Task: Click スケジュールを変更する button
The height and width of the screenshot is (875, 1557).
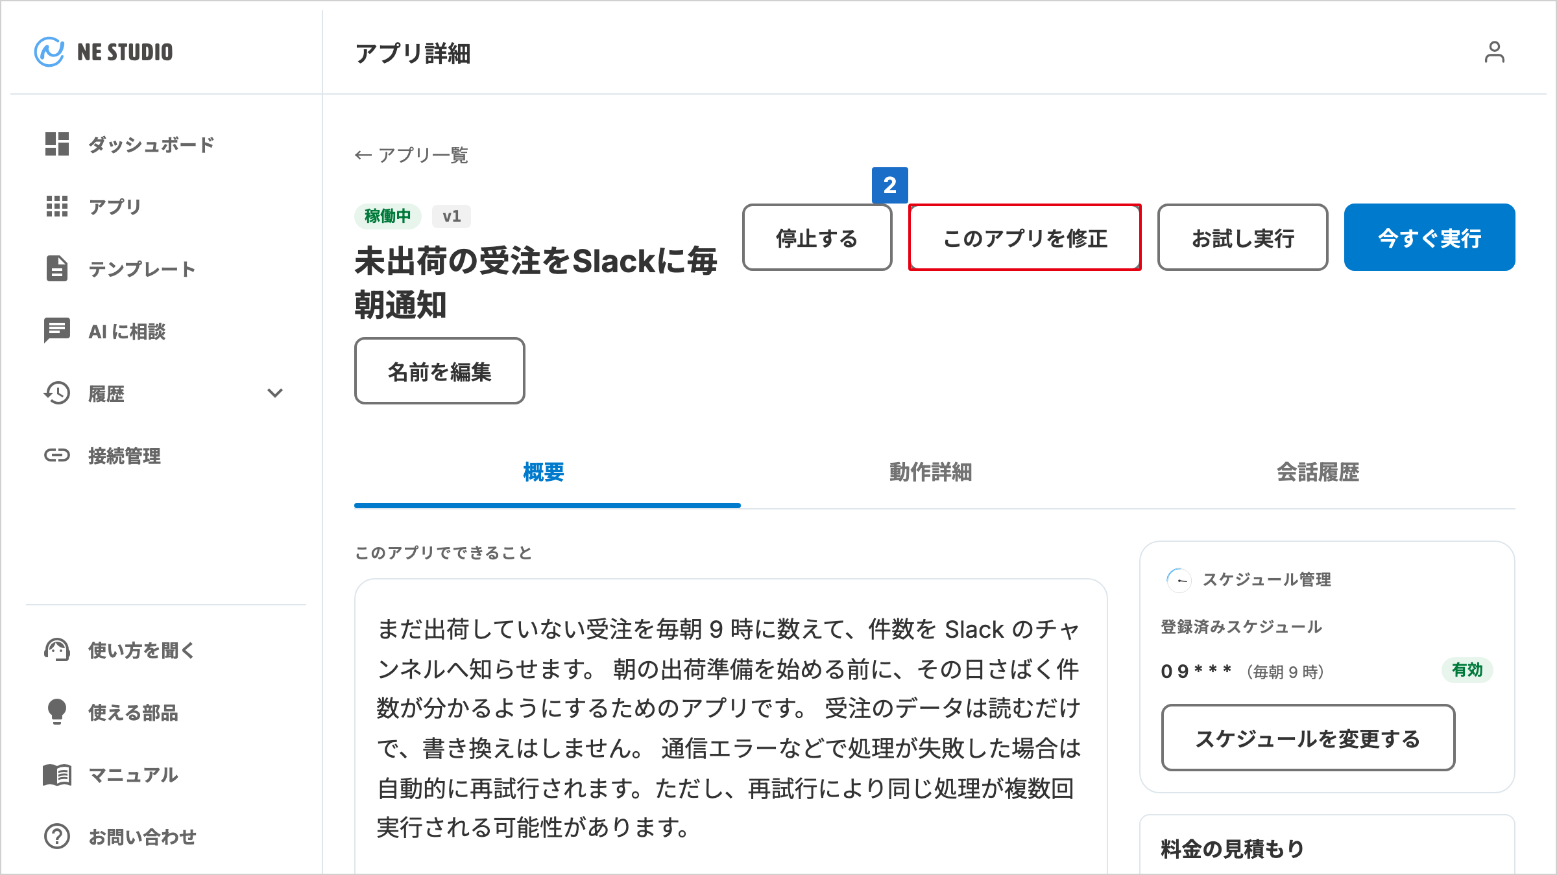Action: [x=1308, y=738]
